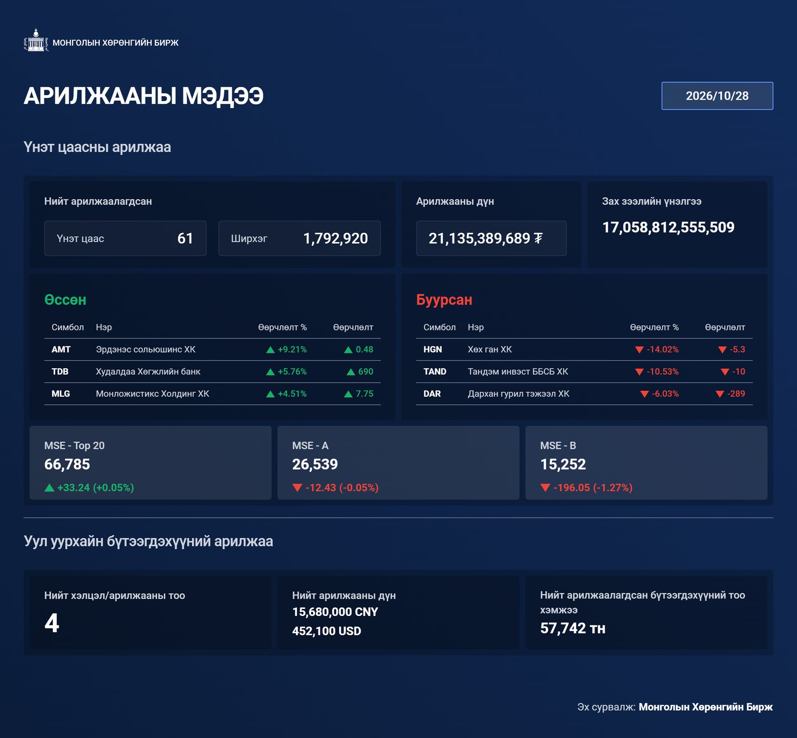Select the DAR symbol cell
This screenshot has height=738, width=797.
point(432,394)
